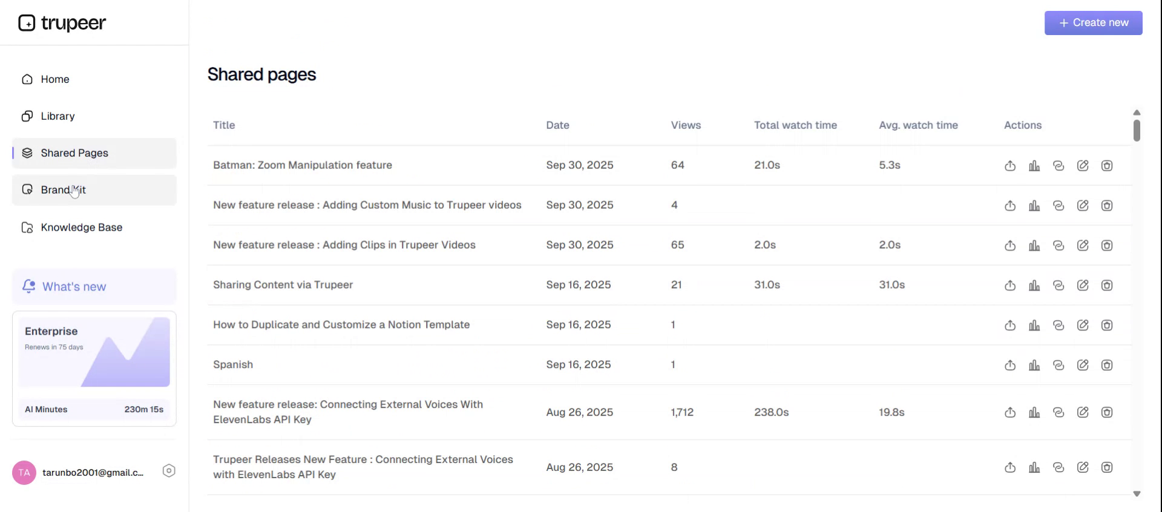Click the Date column header

[x=557, y=125]
